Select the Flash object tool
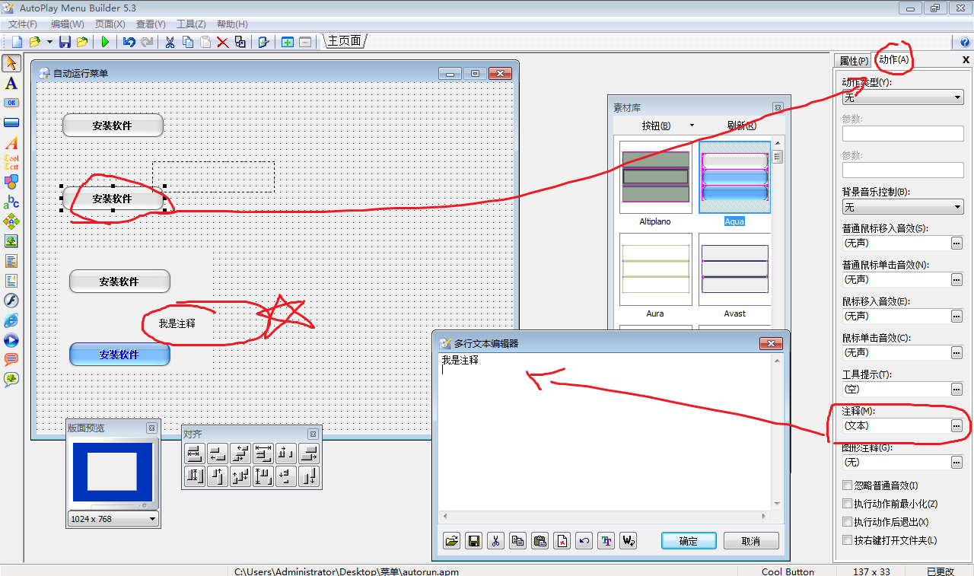 [11, 301]
